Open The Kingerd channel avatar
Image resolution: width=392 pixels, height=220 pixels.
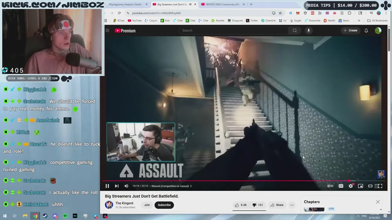[x=109, y=205]
